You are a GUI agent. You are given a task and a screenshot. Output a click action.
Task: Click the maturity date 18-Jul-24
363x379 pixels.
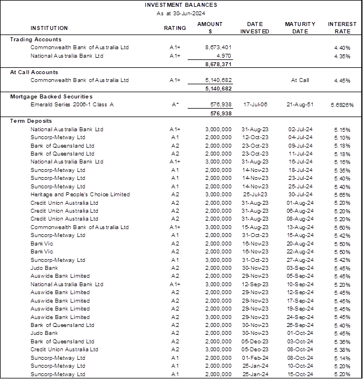tap(300, 170)
